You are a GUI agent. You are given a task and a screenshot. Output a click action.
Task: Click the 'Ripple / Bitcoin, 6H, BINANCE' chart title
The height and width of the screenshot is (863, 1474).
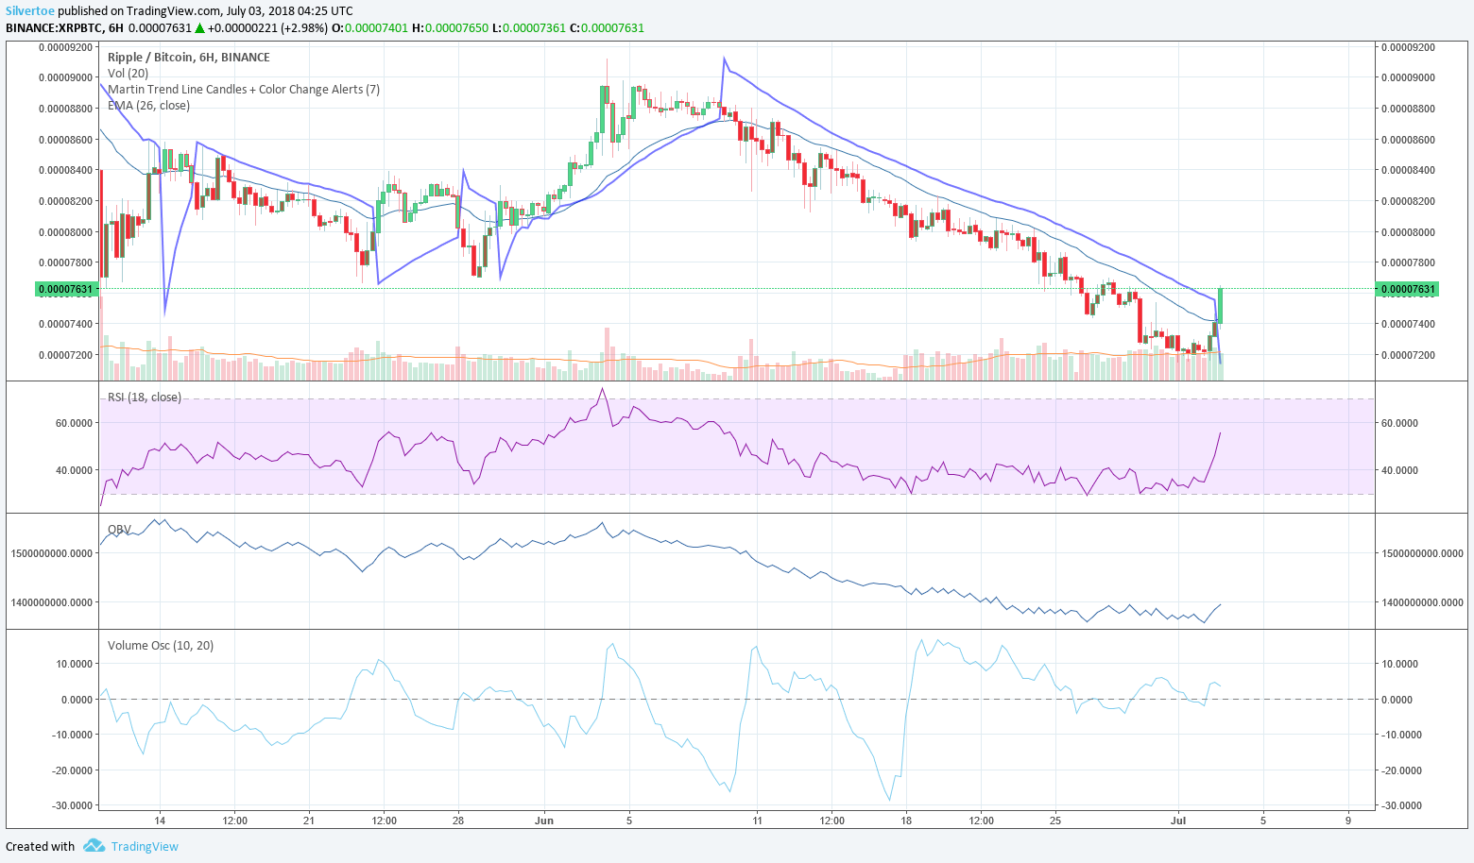189,58
